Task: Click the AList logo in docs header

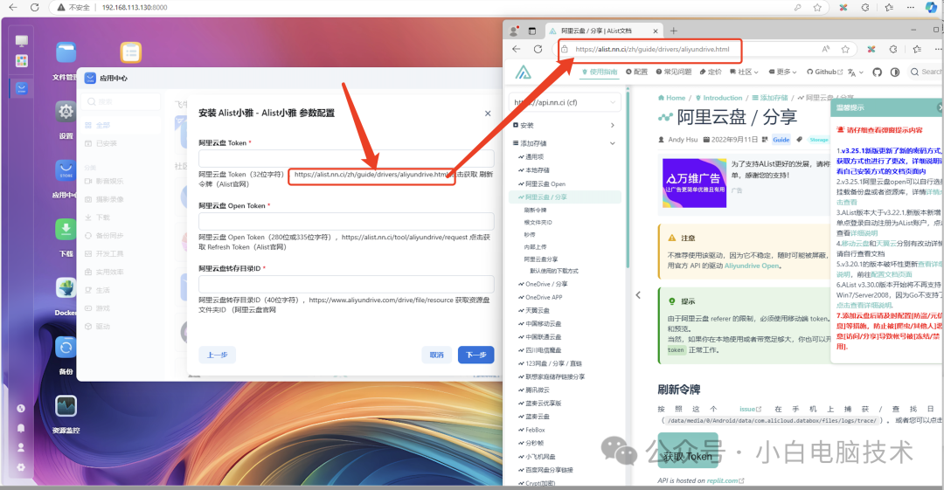Action: pos(524,72)
